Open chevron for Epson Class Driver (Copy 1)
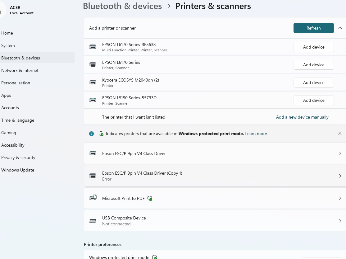This screenshot has width=346, height=259. click(340, 176)
